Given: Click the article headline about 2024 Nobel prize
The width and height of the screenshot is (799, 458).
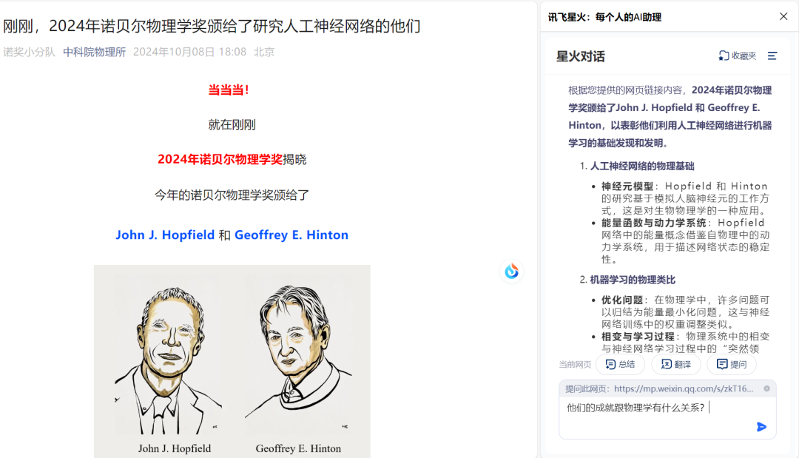Looking at the screenshot, I should click(212, 26).
